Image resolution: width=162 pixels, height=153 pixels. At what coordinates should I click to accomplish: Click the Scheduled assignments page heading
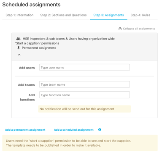(31, 5)
